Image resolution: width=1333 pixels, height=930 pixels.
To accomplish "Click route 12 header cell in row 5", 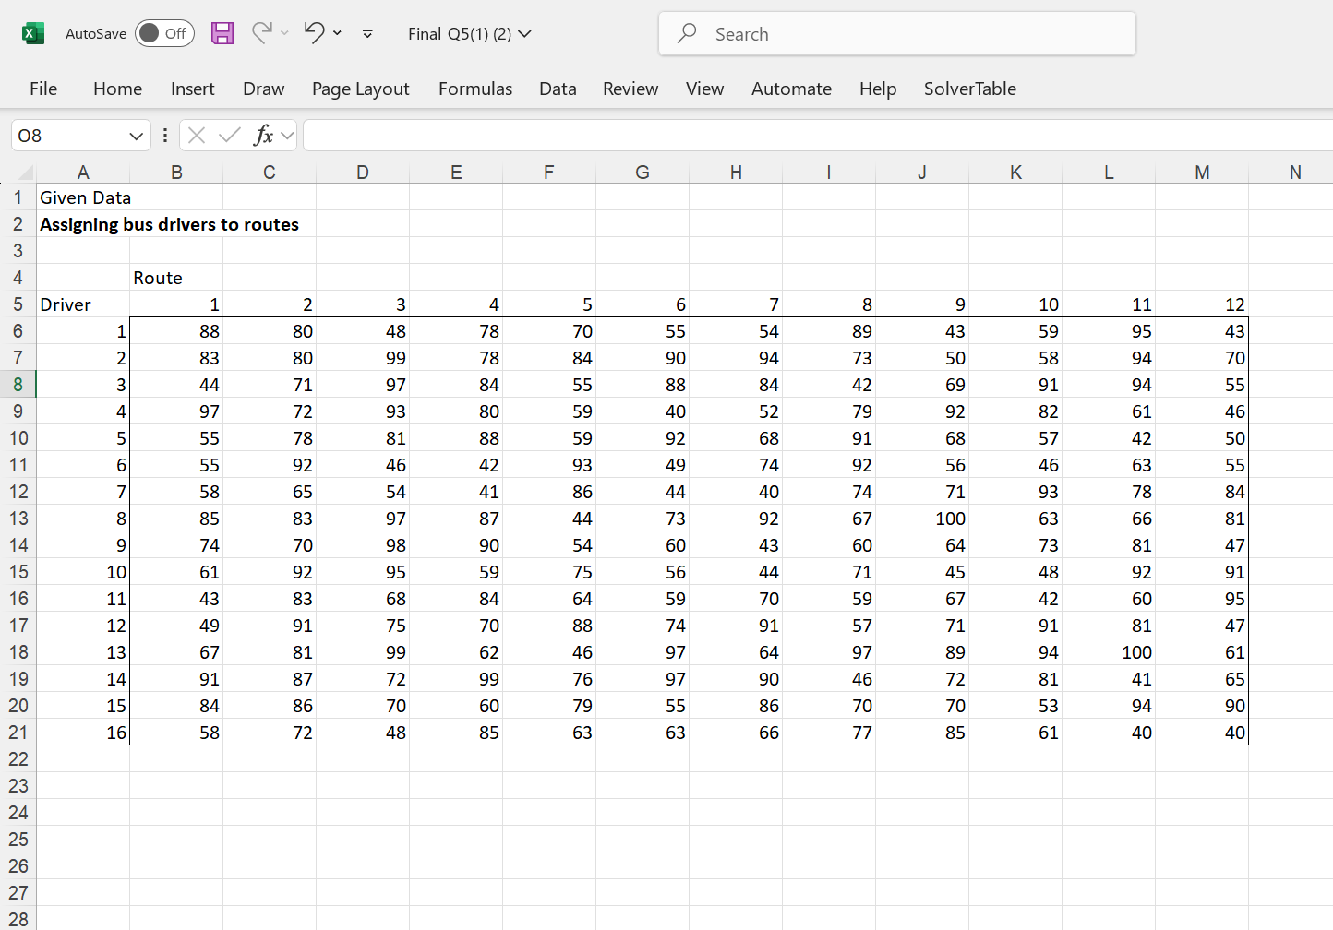I will tap(1202, 304).
